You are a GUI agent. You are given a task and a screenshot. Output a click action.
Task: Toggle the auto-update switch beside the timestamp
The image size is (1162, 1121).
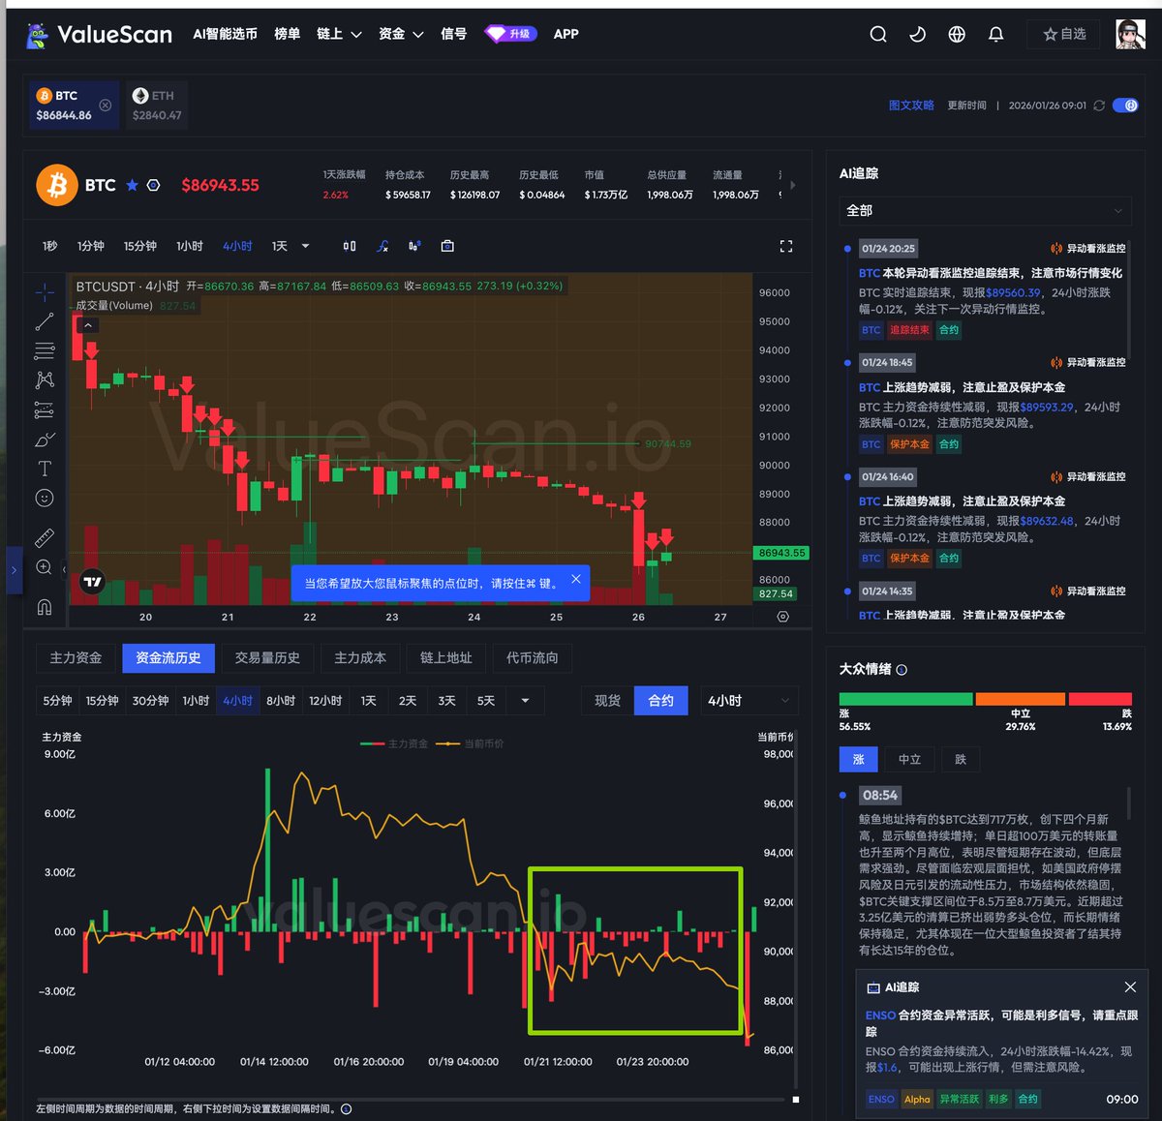tap(1125, 105)
